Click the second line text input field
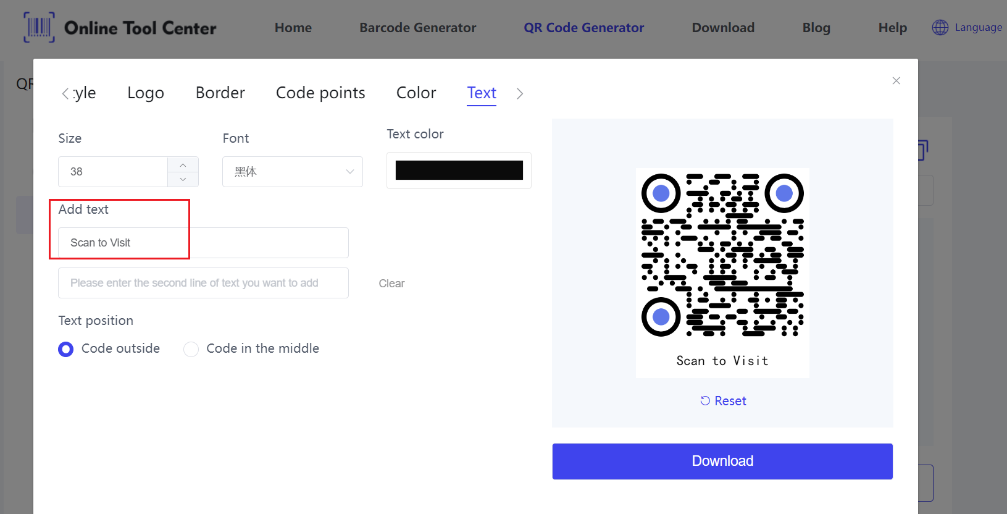1007x514 pixels. click(203, 283)
